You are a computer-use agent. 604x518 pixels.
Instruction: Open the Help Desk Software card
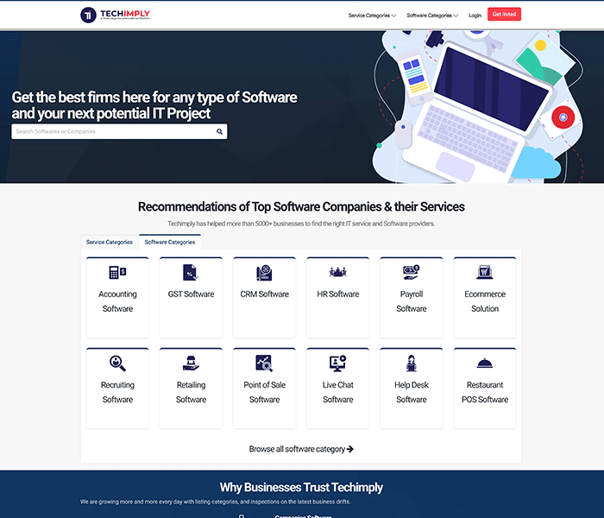tap(412, 388)
